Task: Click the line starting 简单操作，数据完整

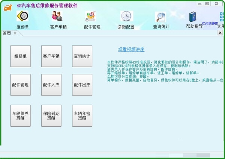Action: [165, 80]
